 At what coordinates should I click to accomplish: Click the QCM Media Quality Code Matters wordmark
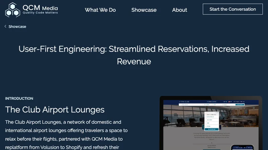(40, 10)
